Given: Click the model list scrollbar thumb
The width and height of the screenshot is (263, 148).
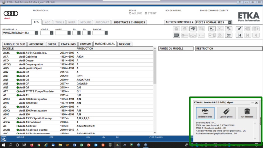Looking at the screenshot, I should (155, 67).
